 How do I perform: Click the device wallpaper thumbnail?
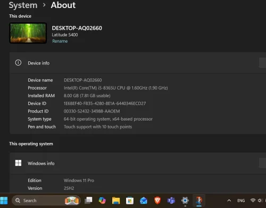click(x=28, y=33)
